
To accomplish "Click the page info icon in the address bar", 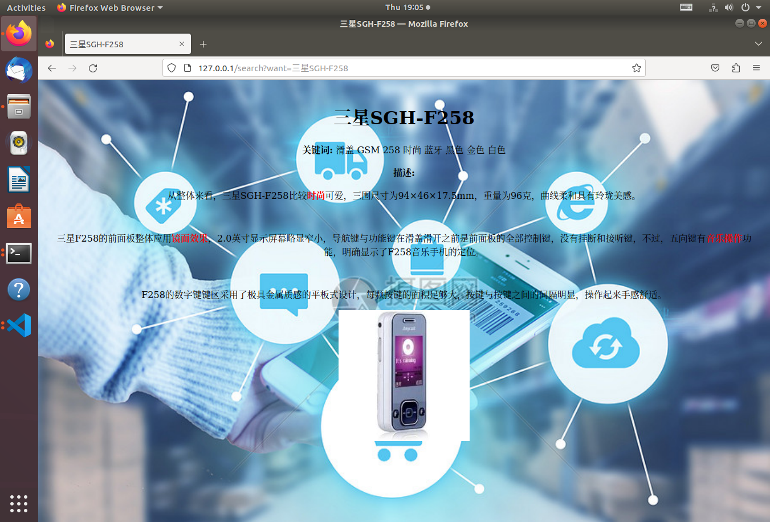I will 187,68.
